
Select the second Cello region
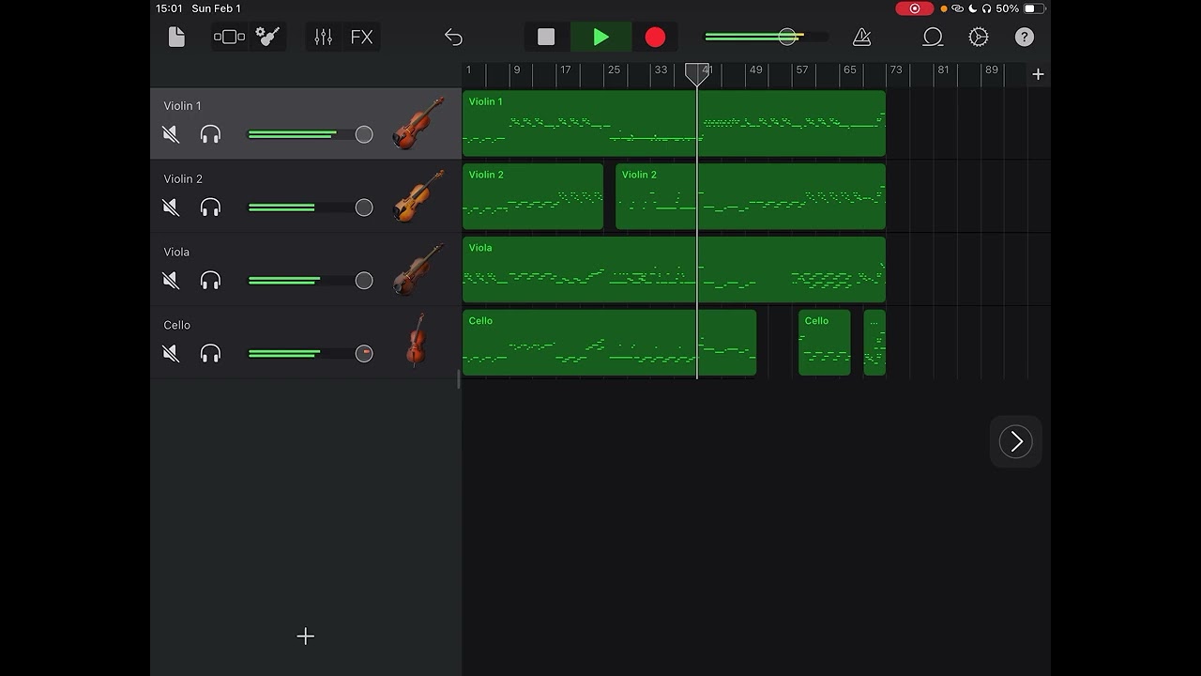click(824, 343)
